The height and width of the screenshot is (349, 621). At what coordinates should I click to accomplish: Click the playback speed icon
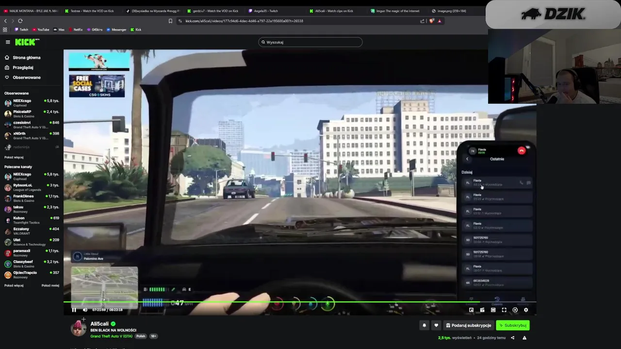pos(515,310)
